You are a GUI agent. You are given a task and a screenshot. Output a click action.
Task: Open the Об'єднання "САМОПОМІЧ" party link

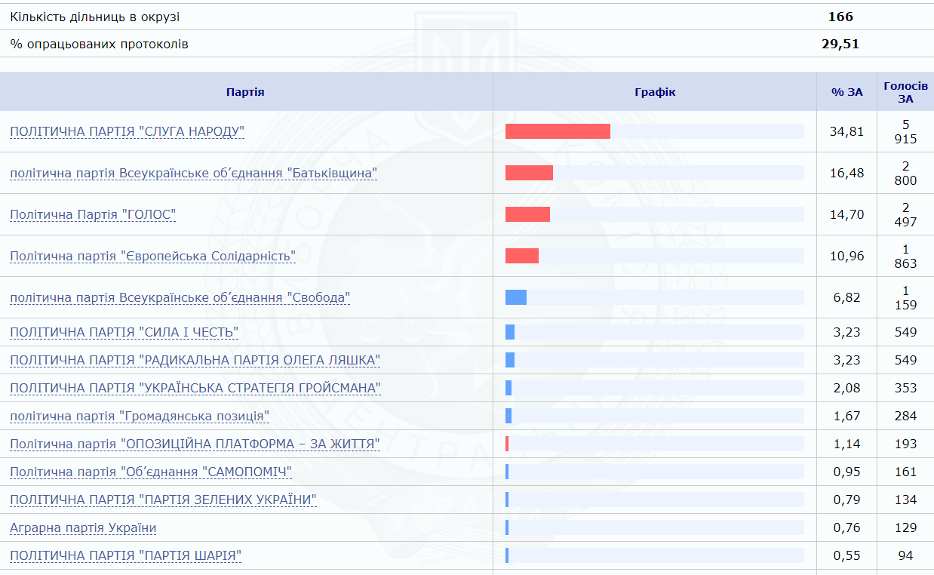coord(151,472)
